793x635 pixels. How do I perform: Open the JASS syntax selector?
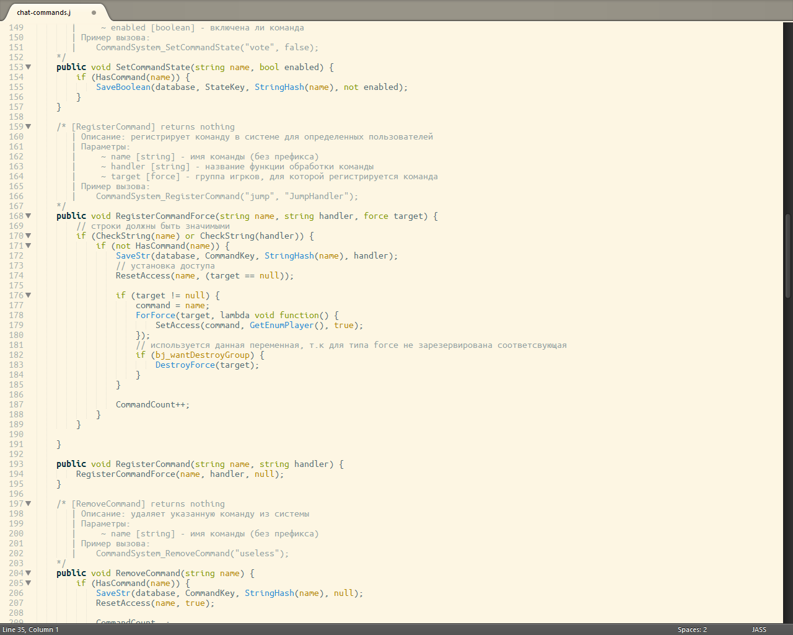tap(759, 629)
